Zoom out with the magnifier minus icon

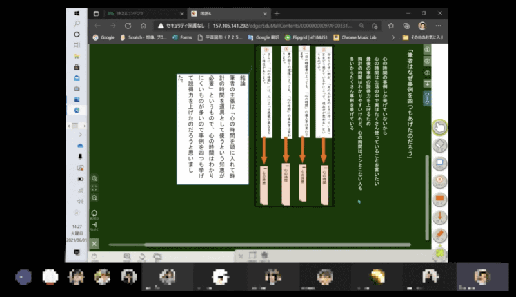(94, 198)
